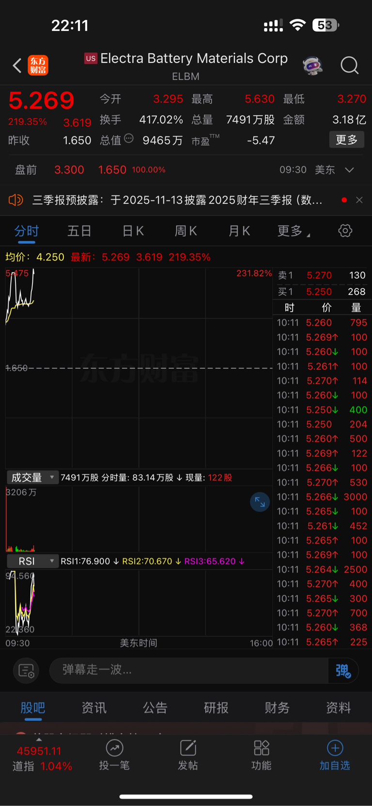Viewport: 372px width, 806px height.
Task: Tap the speaker announcement icon
Action: [16, 200]
